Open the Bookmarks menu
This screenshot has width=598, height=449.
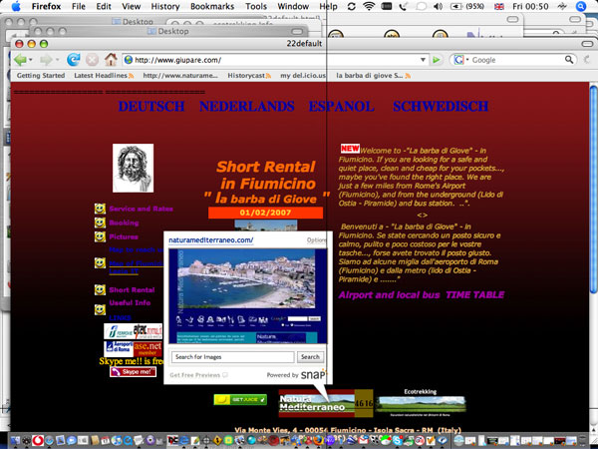tap(212, 6)
